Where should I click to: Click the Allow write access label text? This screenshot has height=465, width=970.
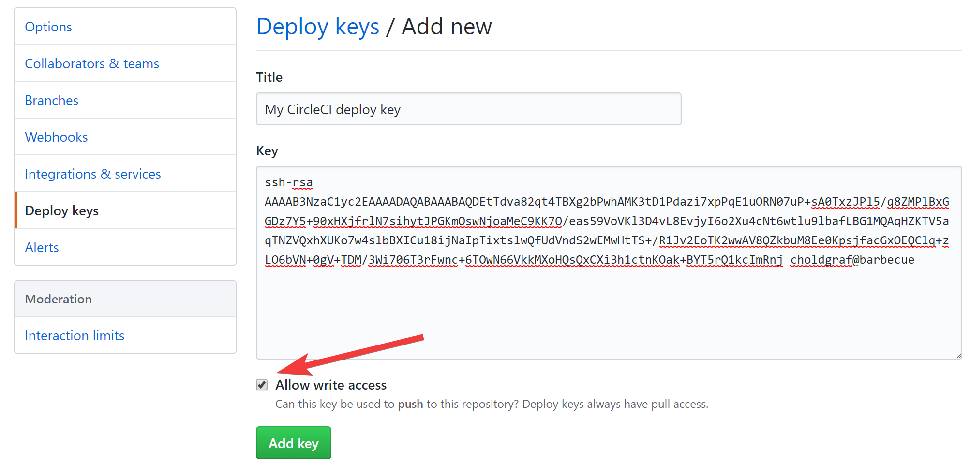[x=331, y=385]
